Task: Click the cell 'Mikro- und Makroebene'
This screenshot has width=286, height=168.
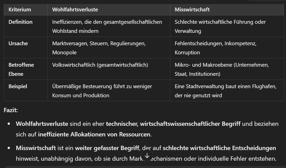Action: click(x=227, y=69)
